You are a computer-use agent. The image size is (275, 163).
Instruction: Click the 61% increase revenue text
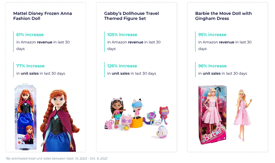click(x=30, y=35)
